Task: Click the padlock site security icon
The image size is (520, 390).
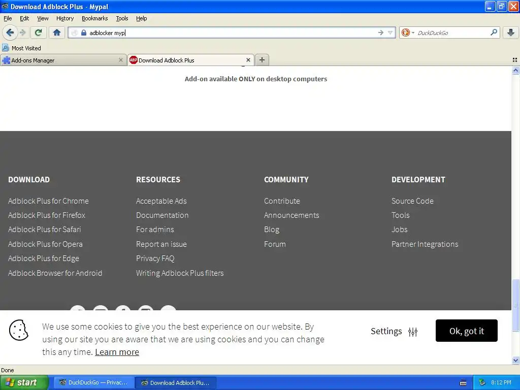Action: [x=84, y=32]
